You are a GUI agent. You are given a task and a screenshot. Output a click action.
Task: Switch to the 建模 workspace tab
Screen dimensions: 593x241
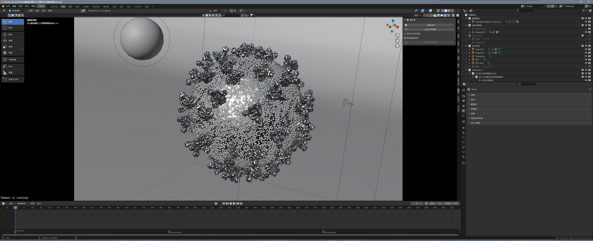pyautogui.click(x=70, y=6)
